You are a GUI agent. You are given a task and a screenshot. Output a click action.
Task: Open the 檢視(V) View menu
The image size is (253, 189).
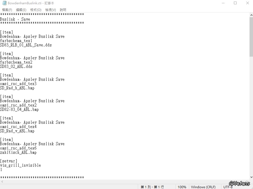(x=51, y=10)
